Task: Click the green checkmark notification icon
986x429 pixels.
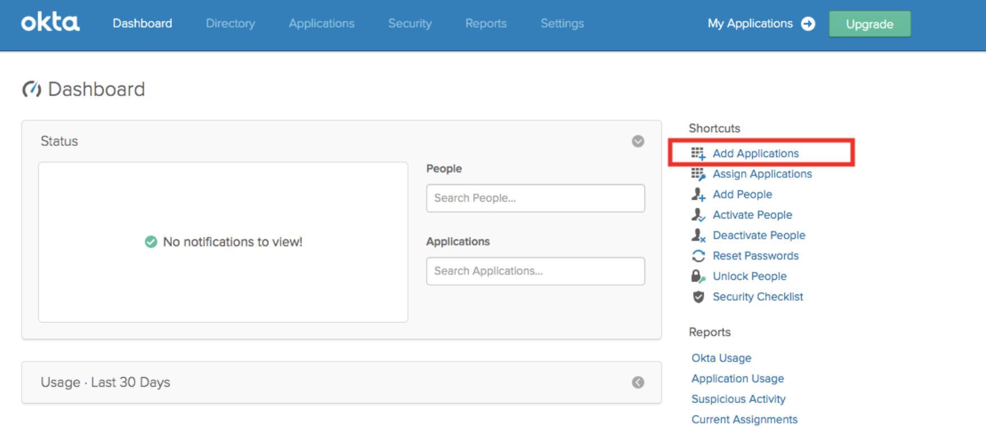Action: click(151, 242)
